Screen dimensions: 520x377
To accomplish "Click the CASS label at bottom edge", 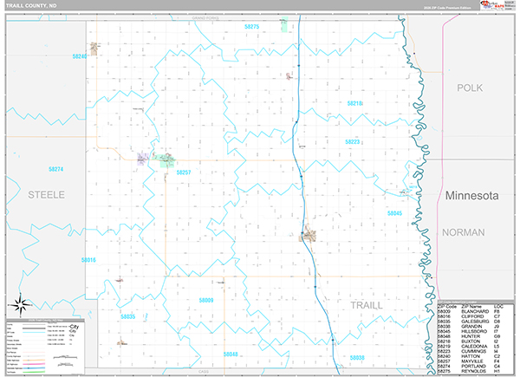I will [204, 372].
